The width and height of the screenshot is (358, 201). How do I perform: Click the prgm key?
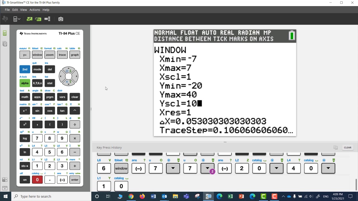coord(50,97)
